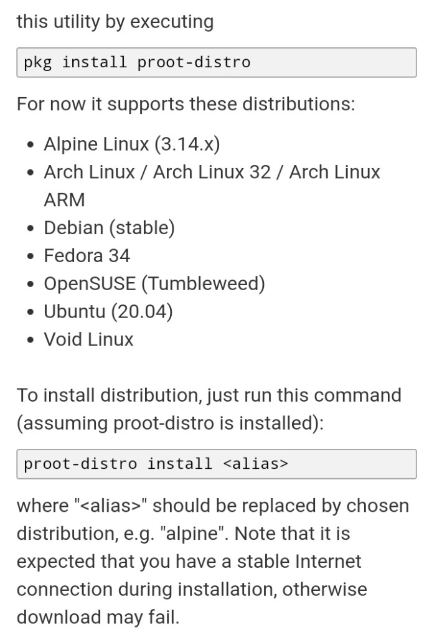Click the "this utility by executing" text

click(115, 22)
